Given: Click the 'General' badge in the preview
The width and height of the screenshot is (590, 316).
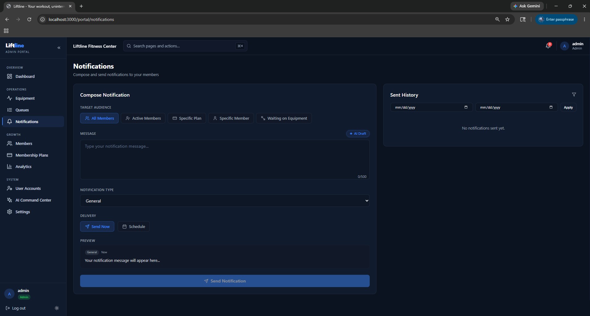Looking at the screenshot, I should click(92, 252).
